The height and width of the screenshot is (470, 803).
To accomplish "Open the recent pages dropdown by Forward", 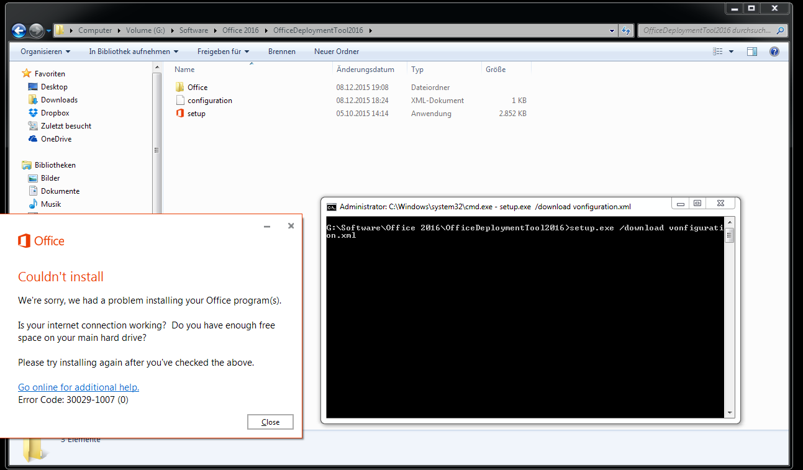I will point(48,30).
